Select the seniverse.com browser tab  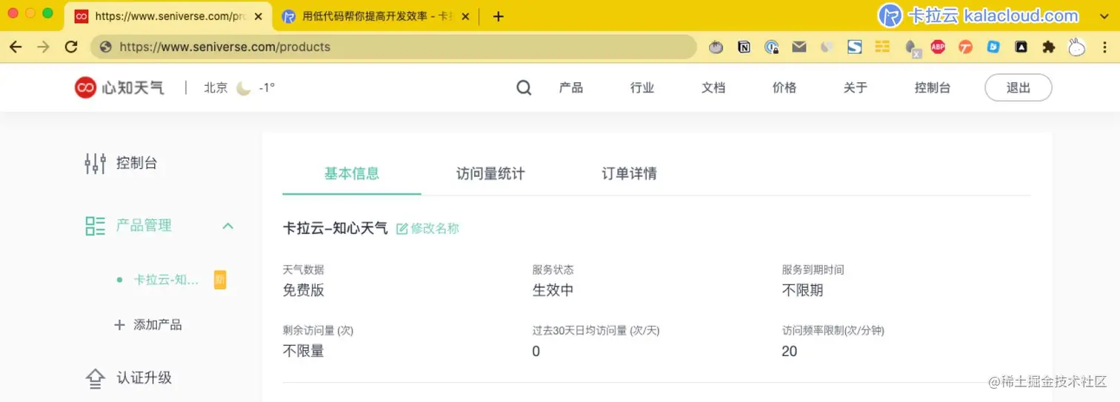[169, 16]
